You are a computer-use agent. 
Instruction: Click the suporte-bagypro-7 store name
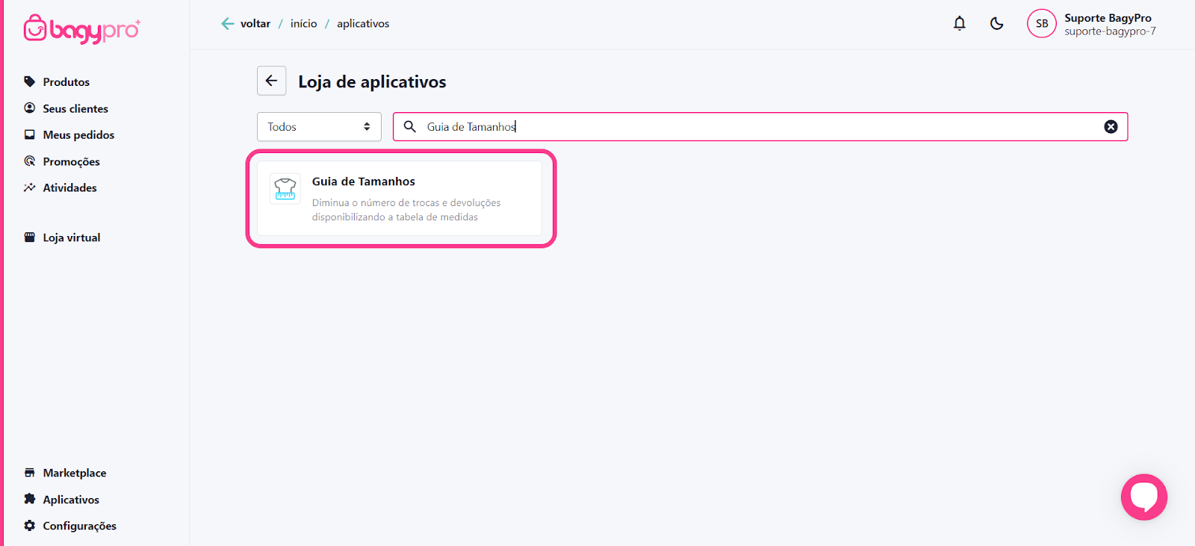(x=1110, y=31)
